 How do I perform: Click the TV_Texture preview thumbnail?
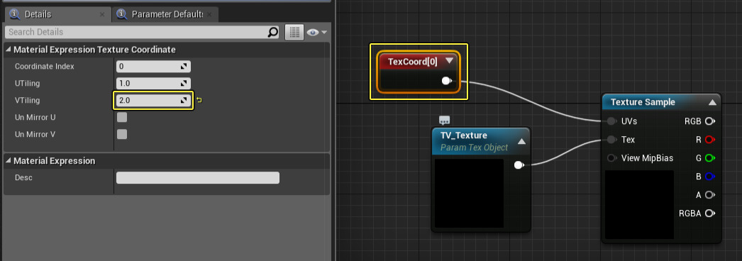[x=469, y=194]
